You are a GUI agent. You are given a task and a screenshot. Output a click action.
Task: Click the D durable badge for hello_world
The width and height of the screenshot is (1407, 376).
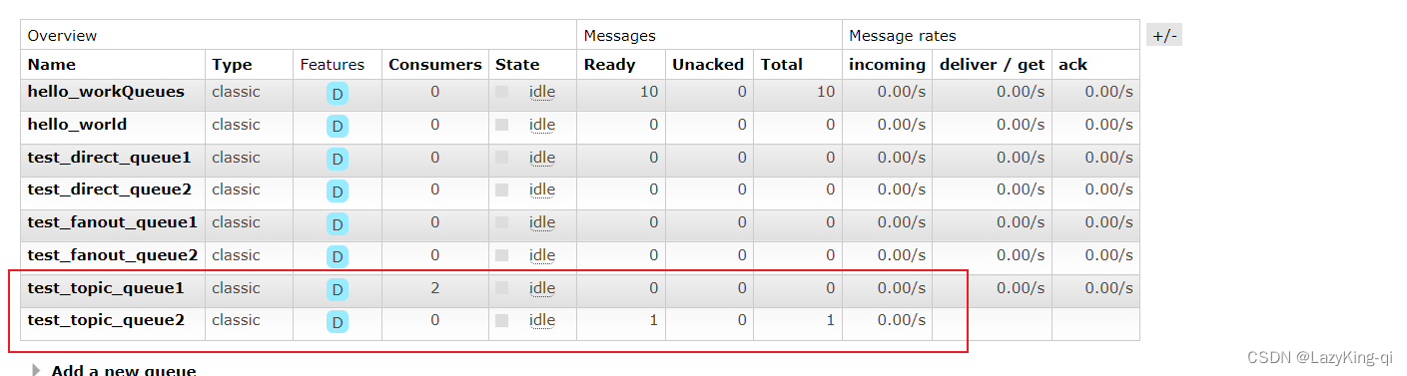[x=338, y=127]
